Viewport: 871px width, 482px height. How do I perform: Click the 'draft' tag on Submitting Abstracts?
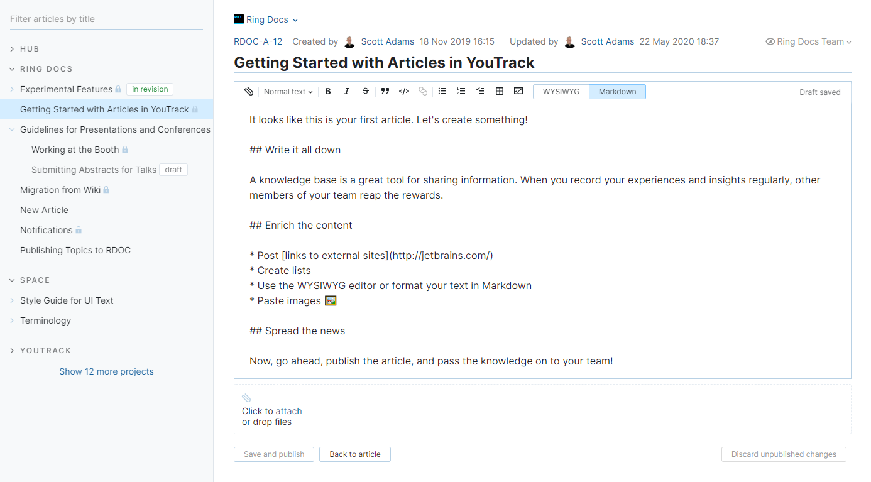point(173,170)
